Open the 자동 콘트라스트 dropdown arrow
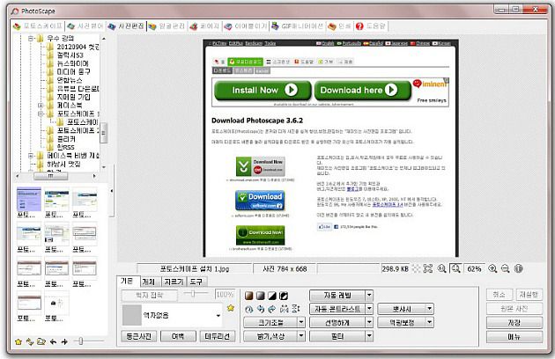 tap(369, 309)
